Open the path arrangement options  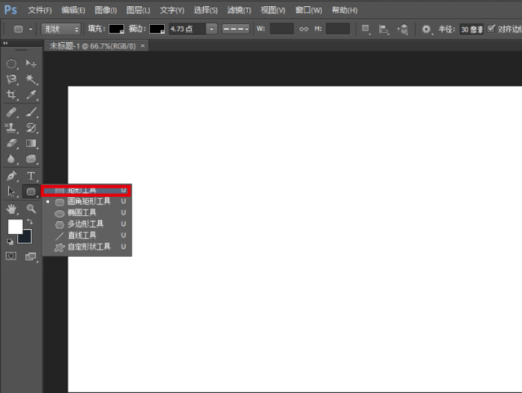point(402,29)
